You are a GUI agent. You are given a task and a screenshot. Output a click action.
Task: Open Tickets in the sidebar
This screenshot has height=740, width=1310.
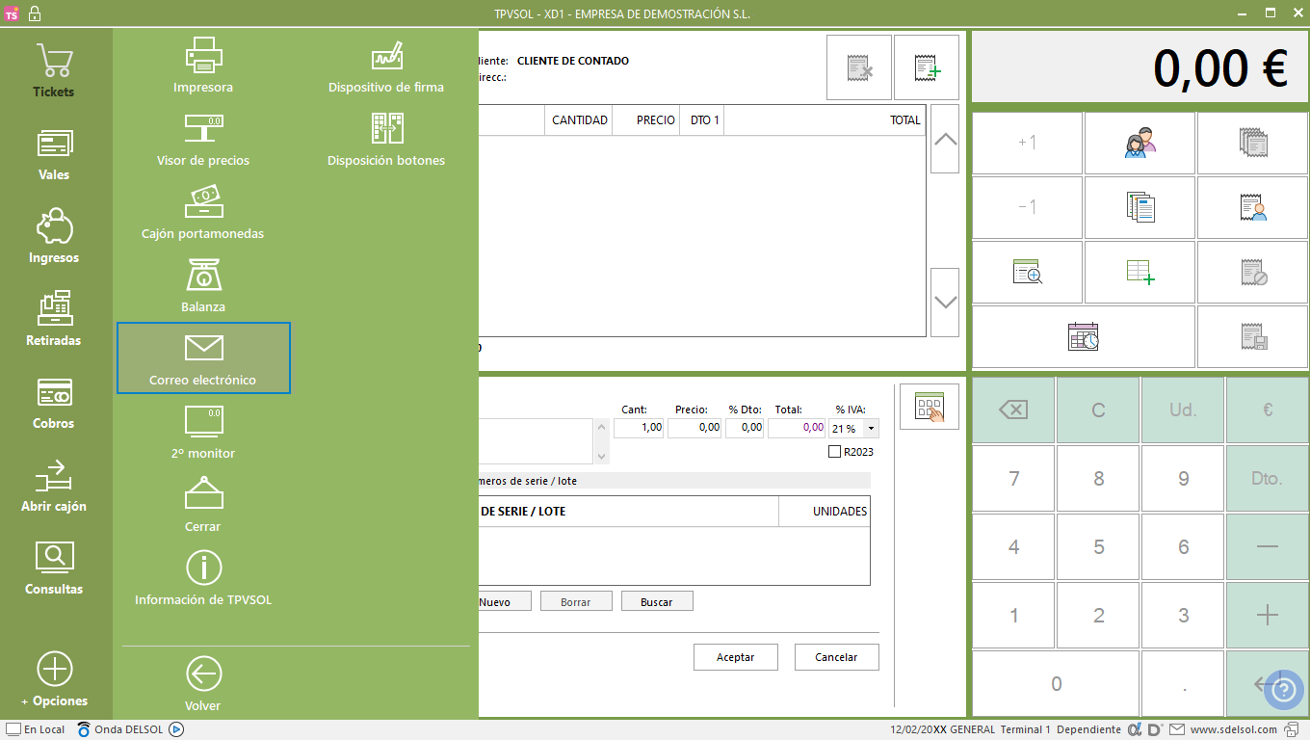coord(54,71)
